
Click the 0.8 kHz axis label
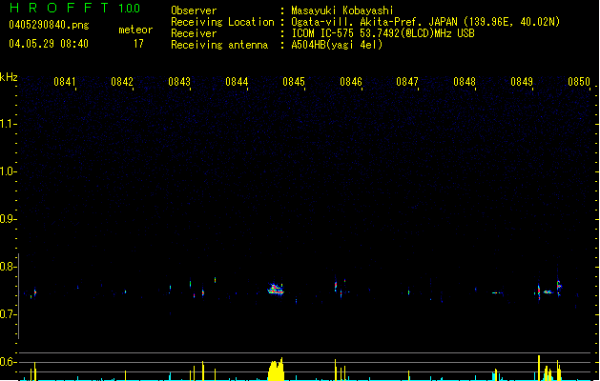pos(8,267)
